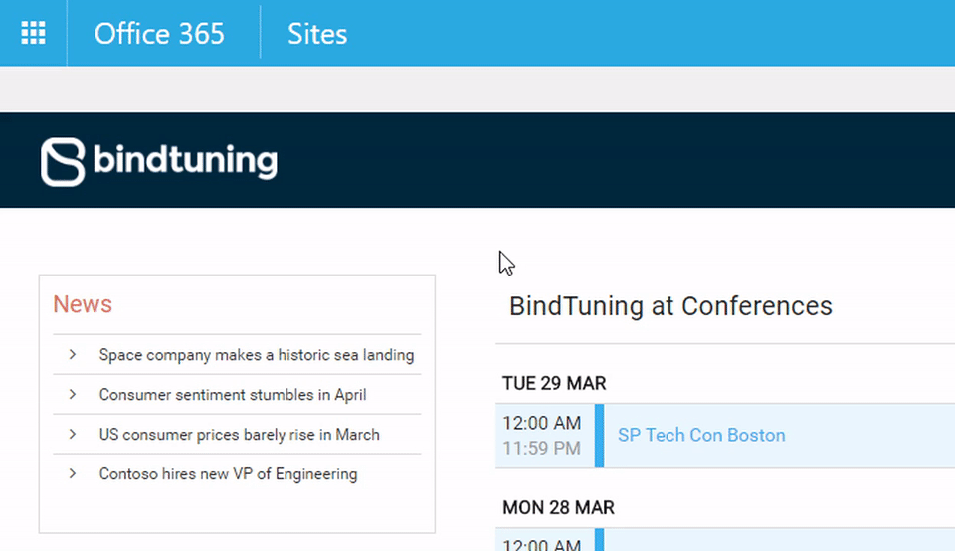Expand chevron beside Consumer sentiment news item
The width and height of the screenshot is (955, 551).
(73, 394)
